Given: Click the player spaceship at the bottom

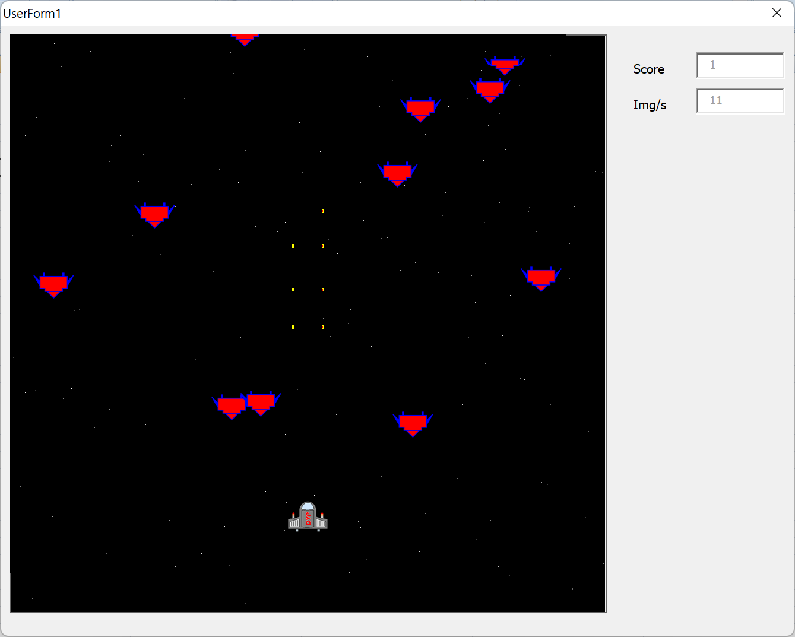Looking at the screenshot, I should coord(308,516).
